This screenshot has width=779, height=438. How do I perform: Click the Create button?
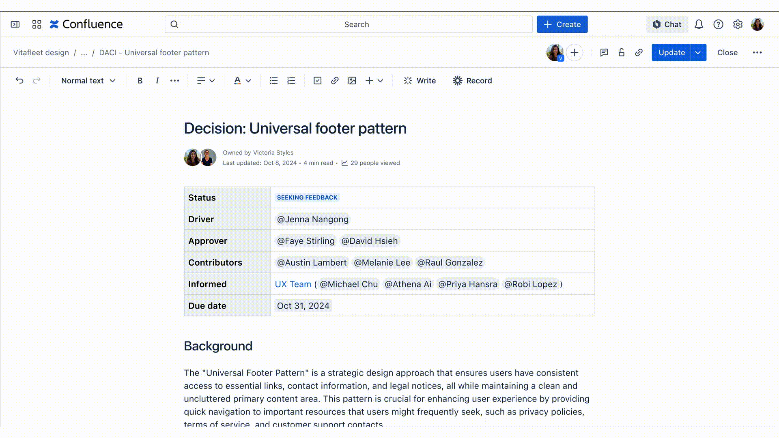point(562,24)
